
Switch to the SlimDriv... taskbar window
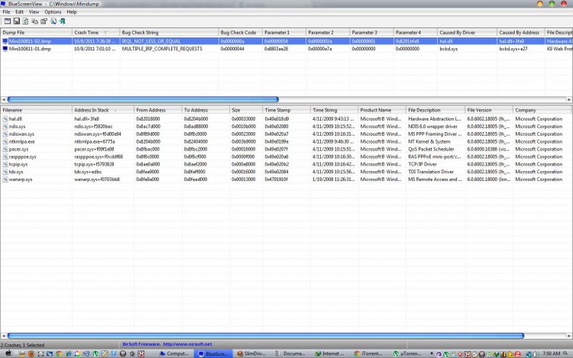pyautogui.click(x=251, y=353)
